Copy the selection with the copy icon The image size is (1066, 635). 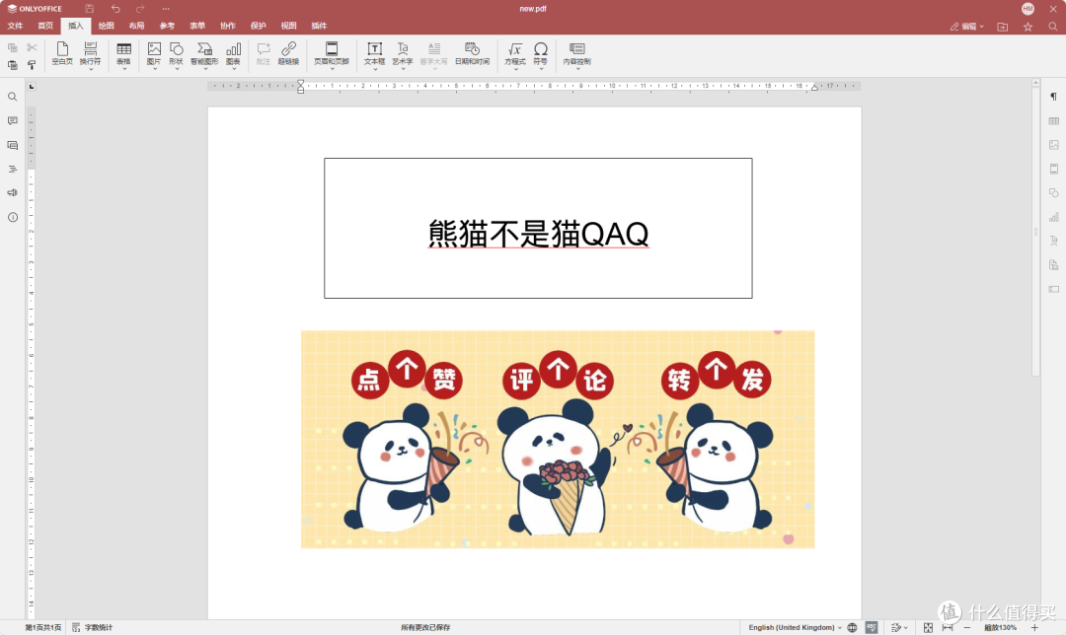(12, 47)
